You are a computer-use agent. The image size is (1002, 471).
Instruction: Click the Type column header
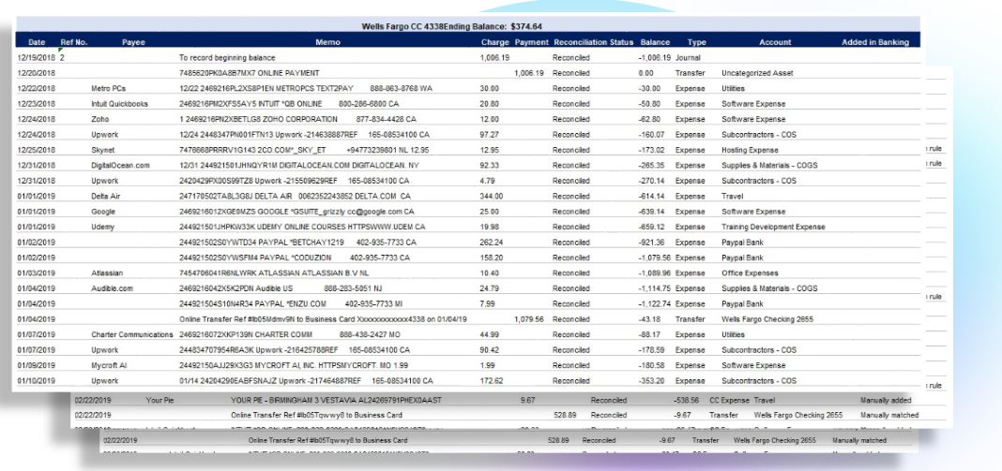pyautogui.click(x=696, y=42)
